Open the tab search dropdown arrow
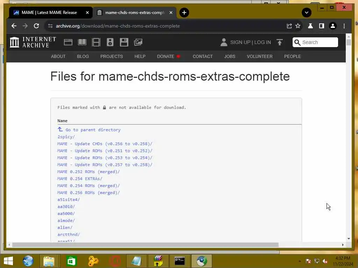This screenshot has width=358, height=268. click(x=306, y=13)
